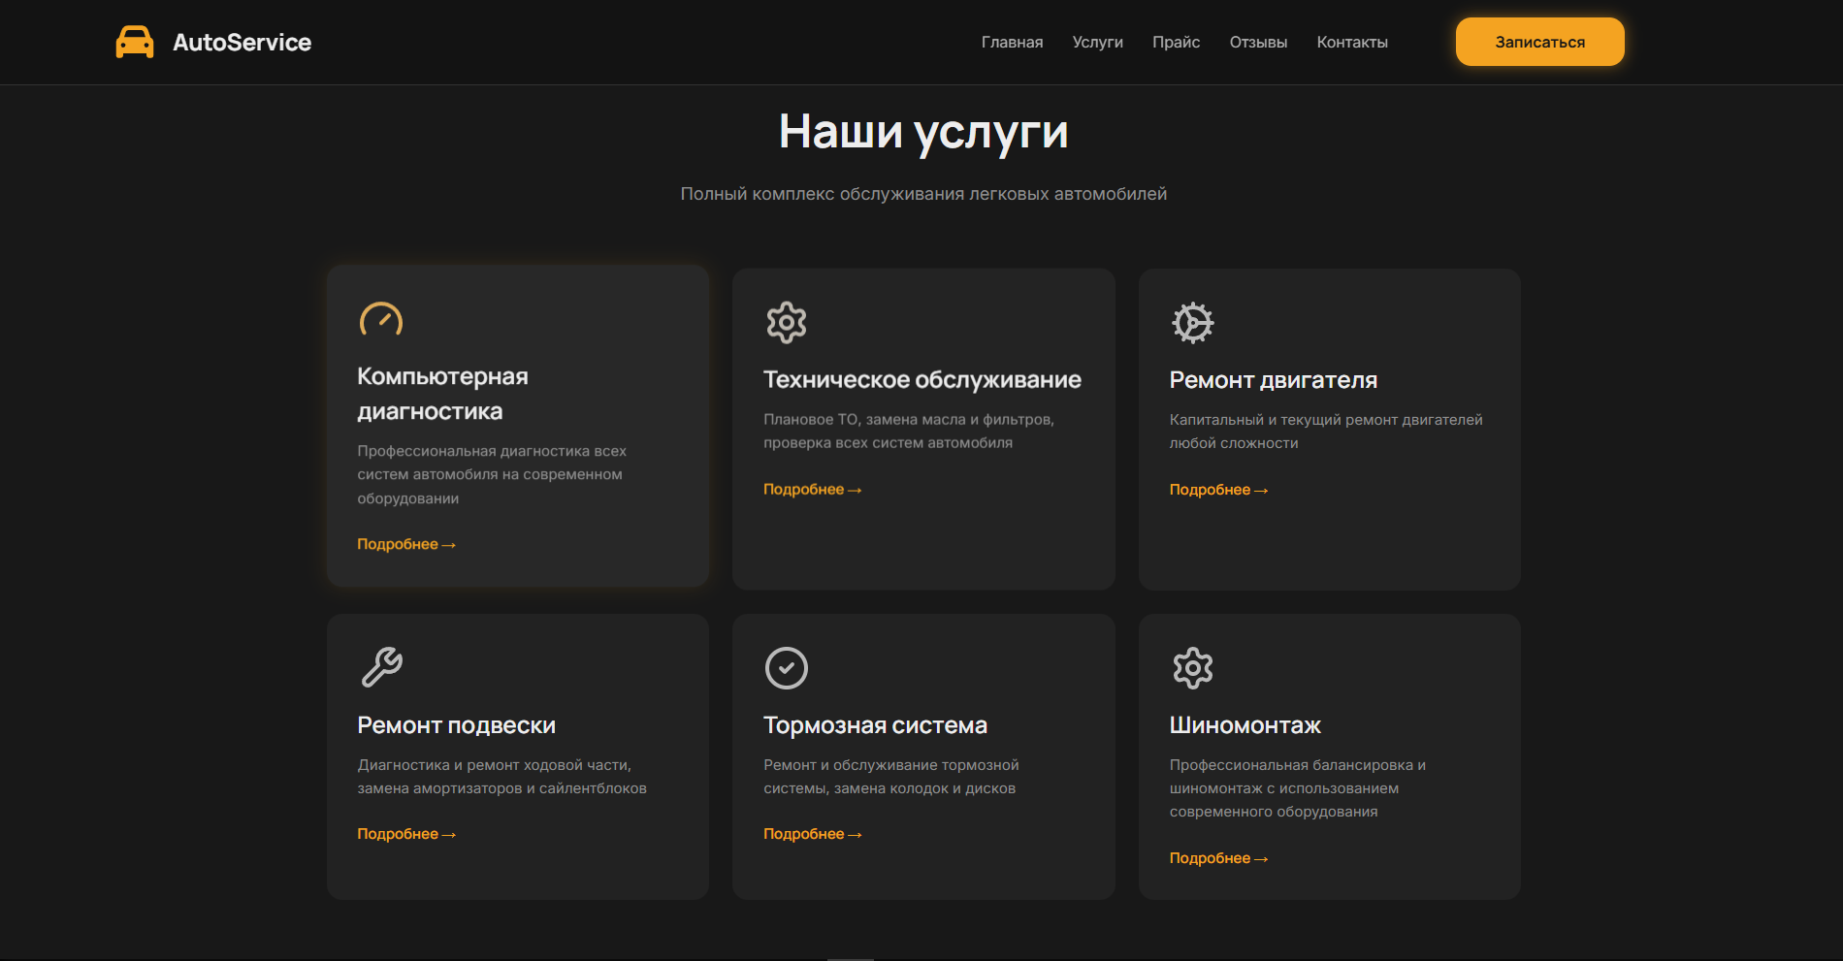Viewport: 1843px width, 961px height.
Task: Click the speedometer icon for computer diagnostics
Action: click(380, 319)
